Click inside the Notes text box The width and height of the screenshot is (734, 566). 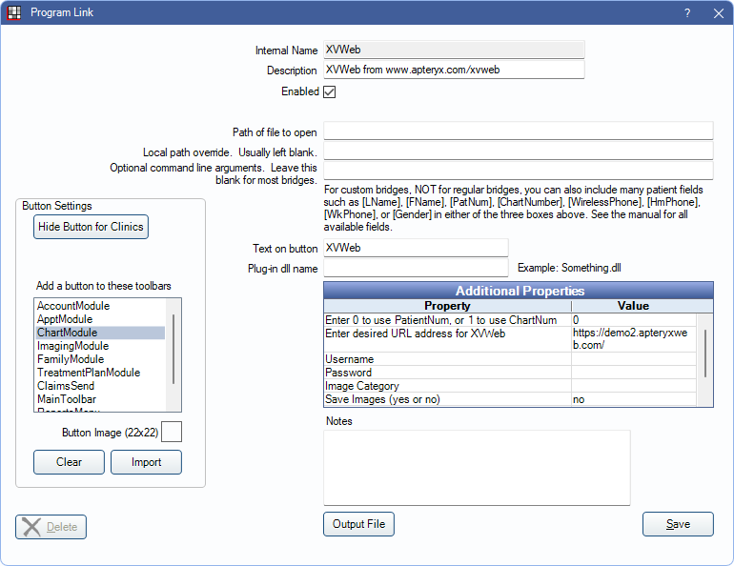[x=477, y=468]
